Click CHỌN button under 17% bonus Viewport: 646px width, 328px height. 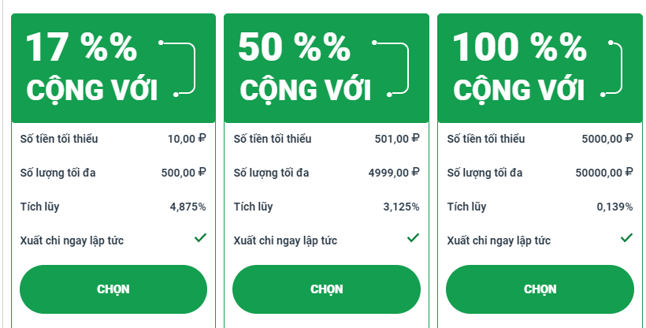(113, 289)
